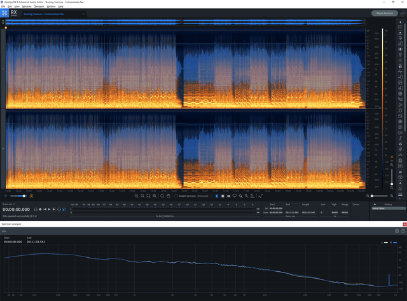Click the oval eye-shaped module icon
This screenshot has width=407, height=301.
click(400, 50)
